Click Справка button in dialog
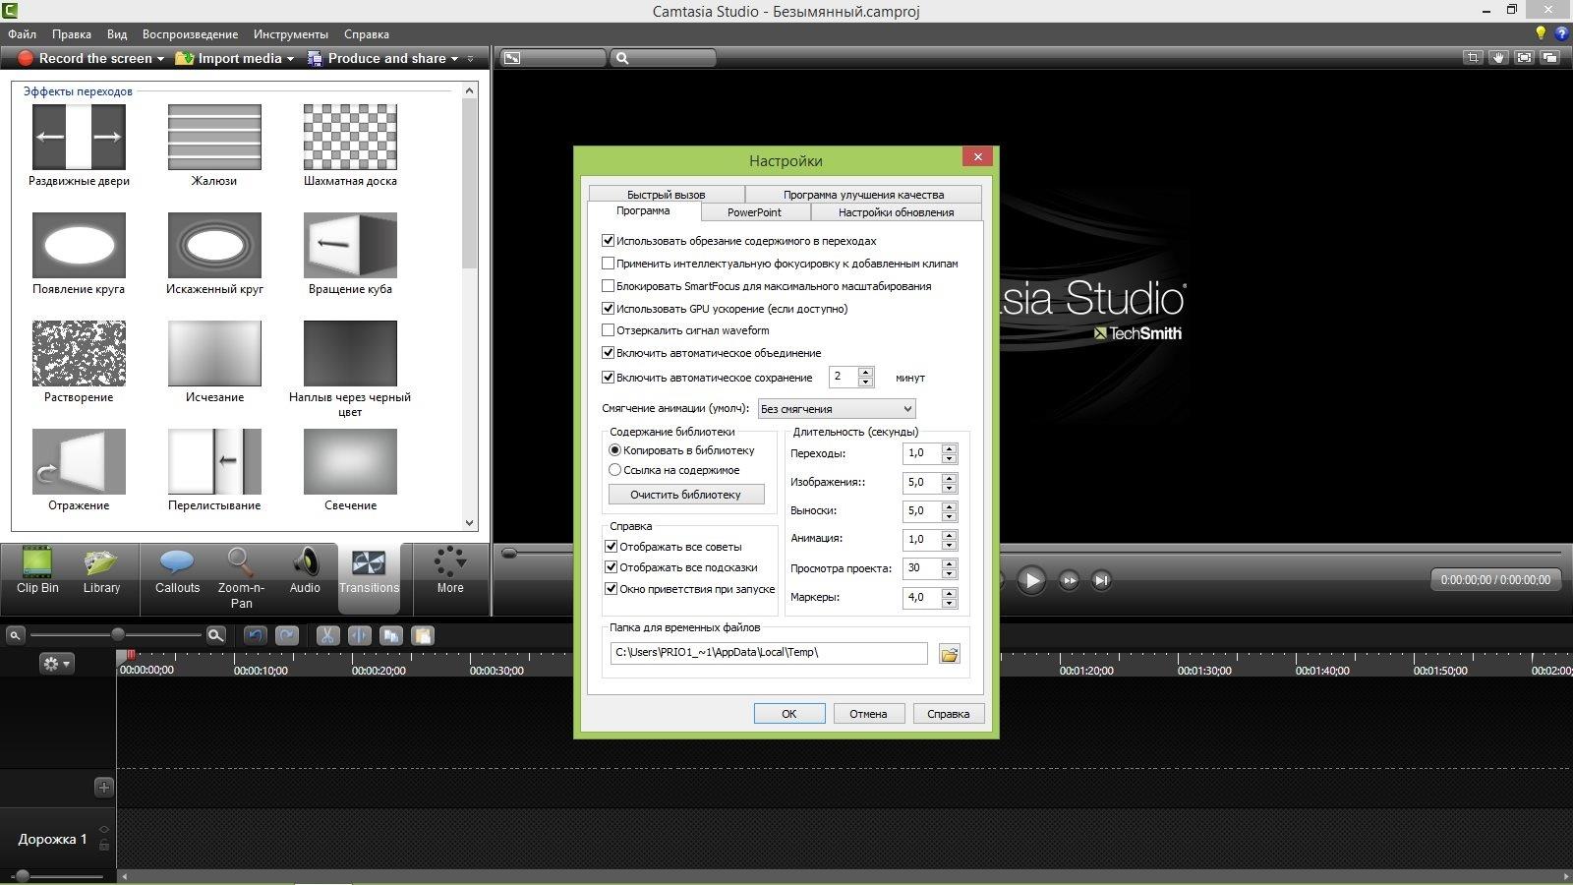Viewport: 1573px width, 885px height. click(949, 714)
